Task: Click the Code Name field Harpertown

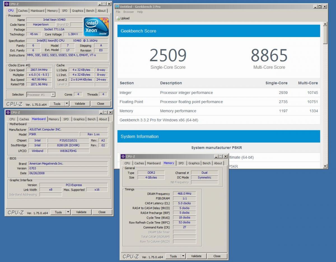Action: coord(41,25)
